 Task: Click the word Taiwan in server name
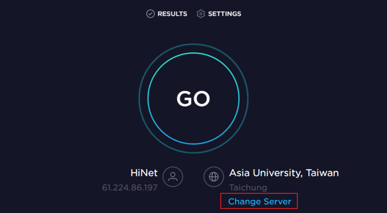pyautogui.click(x=322, y=173)
